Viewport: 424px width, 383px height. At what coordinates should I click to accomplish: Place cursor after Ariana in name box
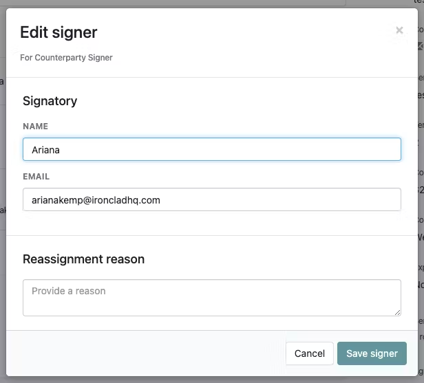61,150
